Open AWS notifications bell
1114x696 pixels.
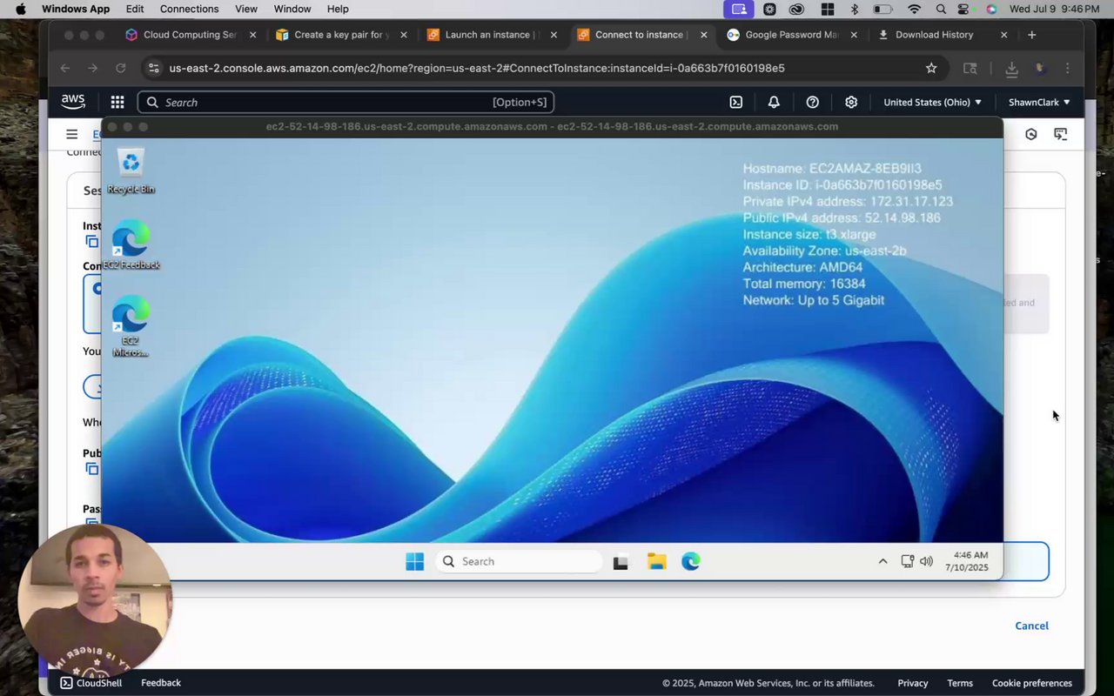click(774, 102)
